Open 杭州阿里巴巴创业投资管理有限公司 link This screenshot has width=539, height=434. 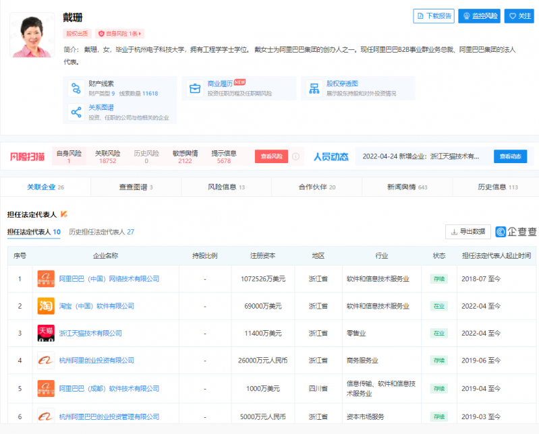109,416
